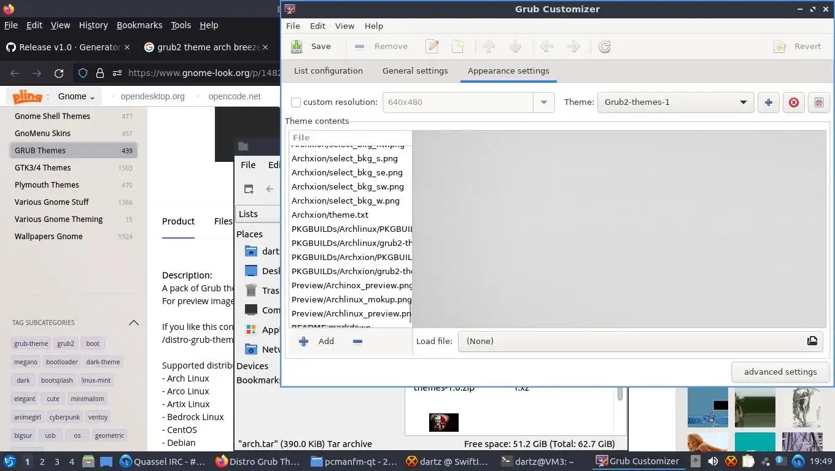Image resolution: width=835 pixels, height=471 pixels.
Task: Click Add below the theme file list
Action: [317, 342]
